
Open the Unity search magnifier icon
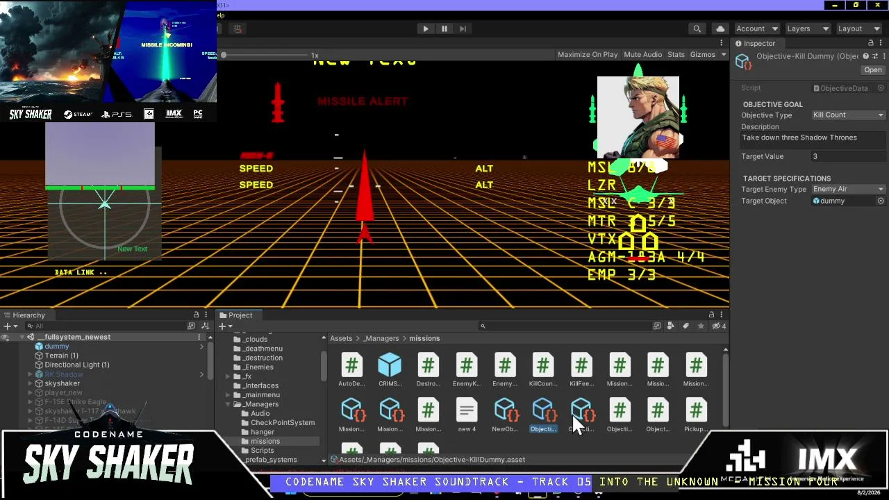(x=697, y=28)
